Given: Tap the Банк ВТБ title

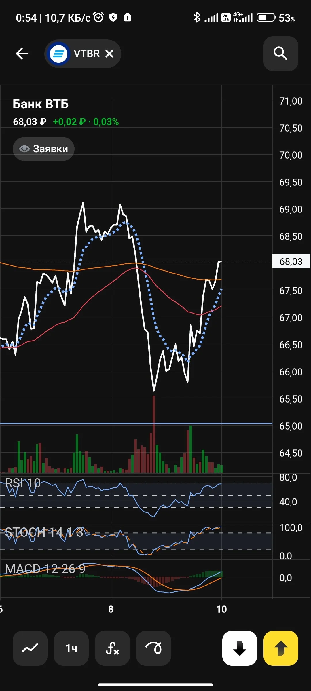Looking at the screenshot, I should (41, 104).
